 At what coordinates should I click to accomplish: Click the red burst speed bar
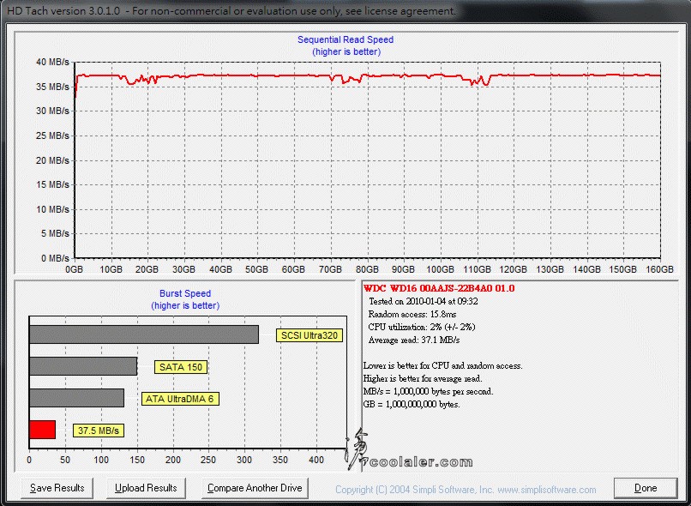pyautogui.click(x=42, y=430)
